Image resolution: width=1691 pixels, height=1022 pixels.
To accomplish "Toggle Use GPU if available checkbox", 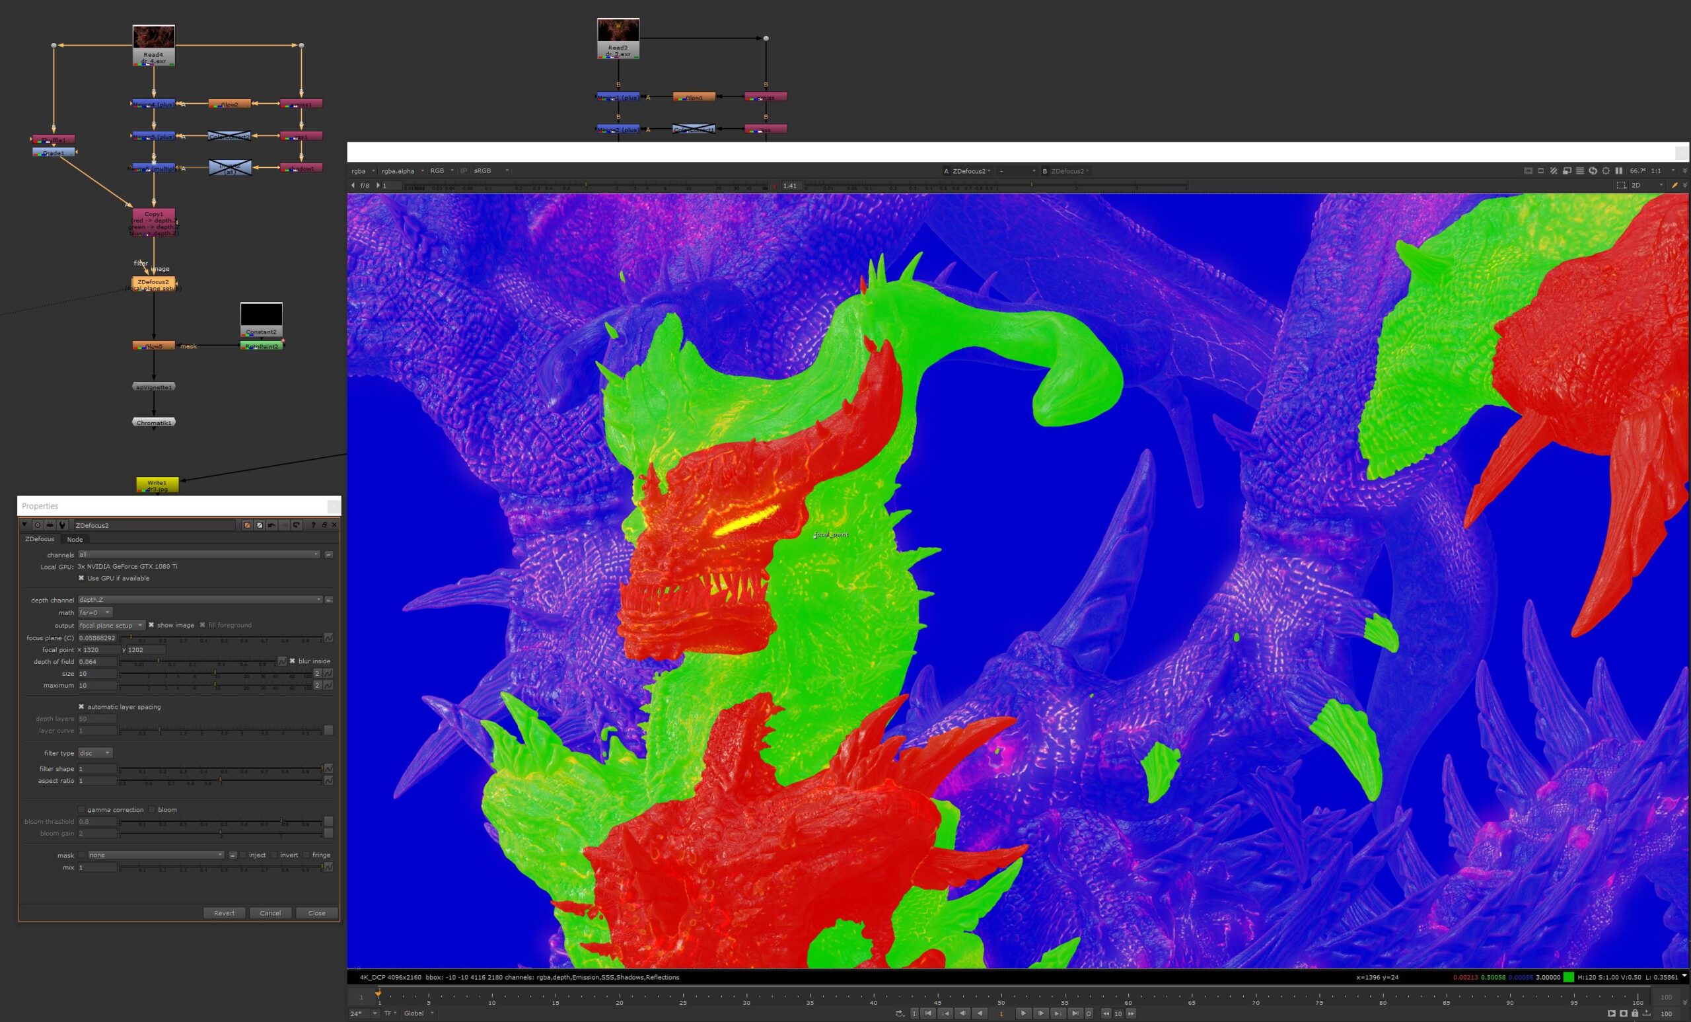I will coord(81,578).
